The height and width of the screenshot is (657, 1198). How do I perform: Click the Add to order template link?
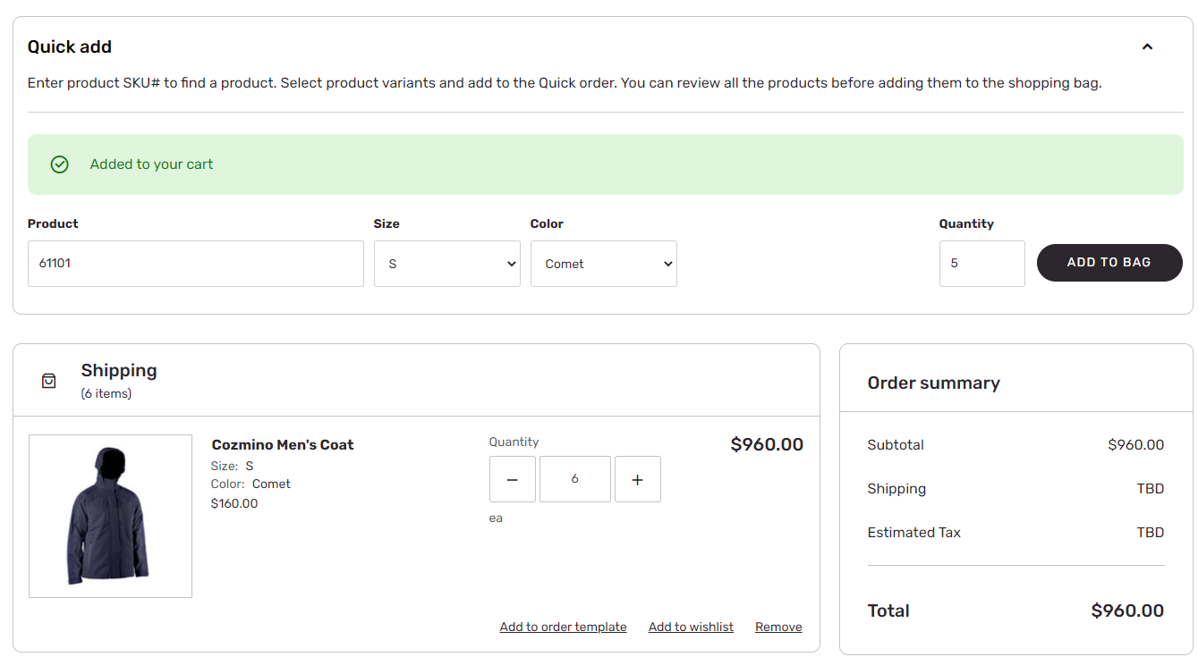click(x=563, y=627)
